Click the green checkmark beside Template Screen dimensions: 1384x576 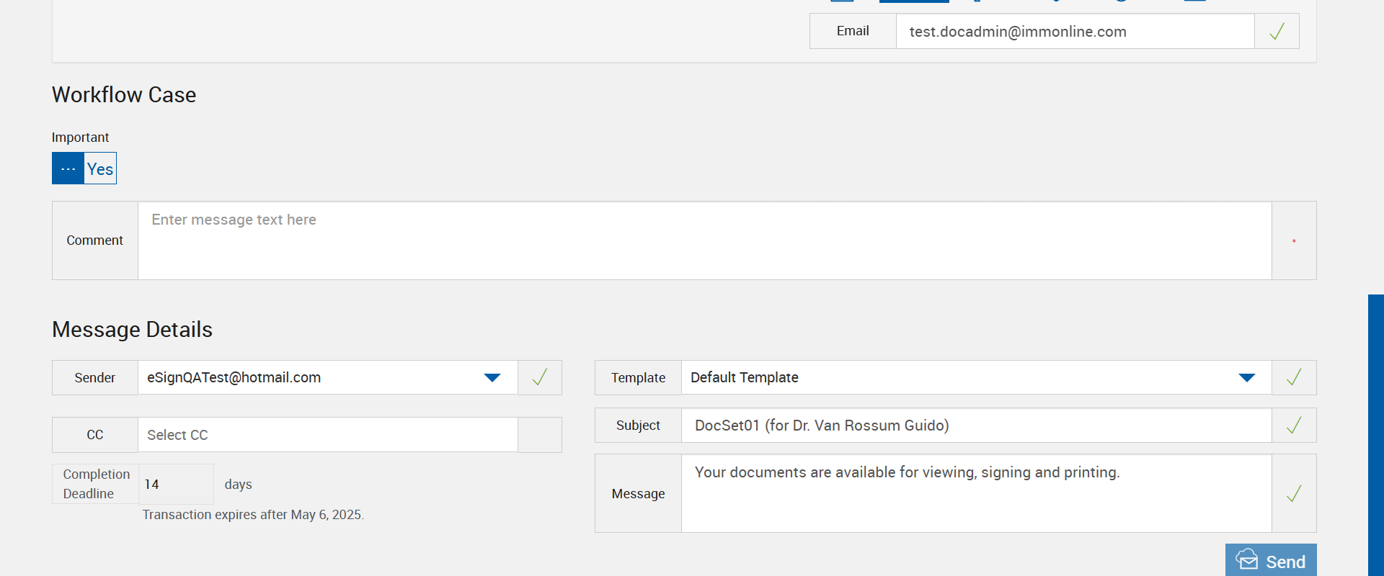click(1294, 377)
